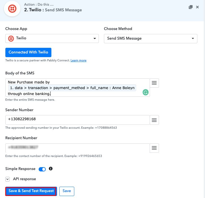Open the Choose Method dropdown

click(x=150, y=38)
